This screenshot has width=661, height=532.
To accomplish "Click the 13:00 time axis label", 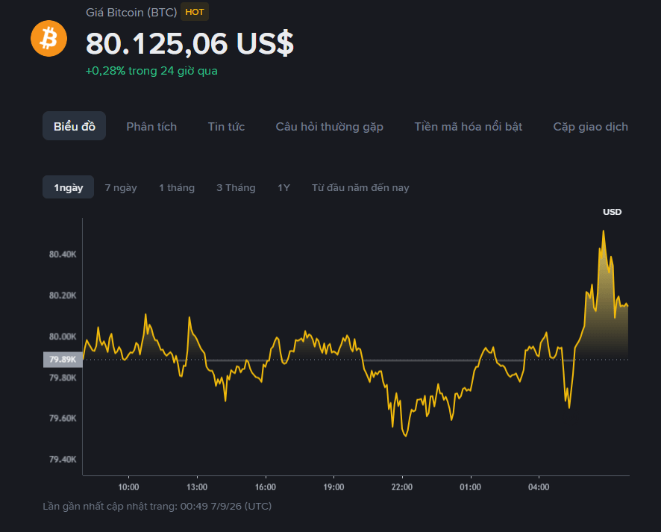I will (197, 487).
